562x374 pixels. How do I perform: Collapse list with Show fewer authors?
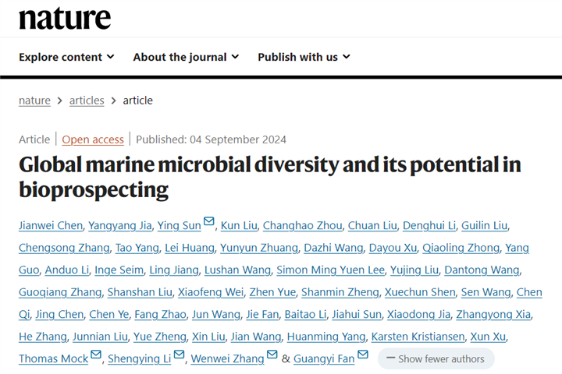[436, 358]
